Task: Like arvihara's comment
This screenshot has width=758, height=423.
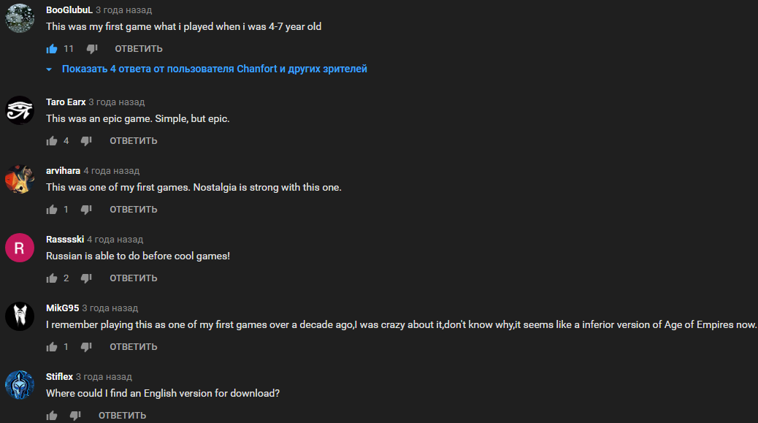Action: 52,210
